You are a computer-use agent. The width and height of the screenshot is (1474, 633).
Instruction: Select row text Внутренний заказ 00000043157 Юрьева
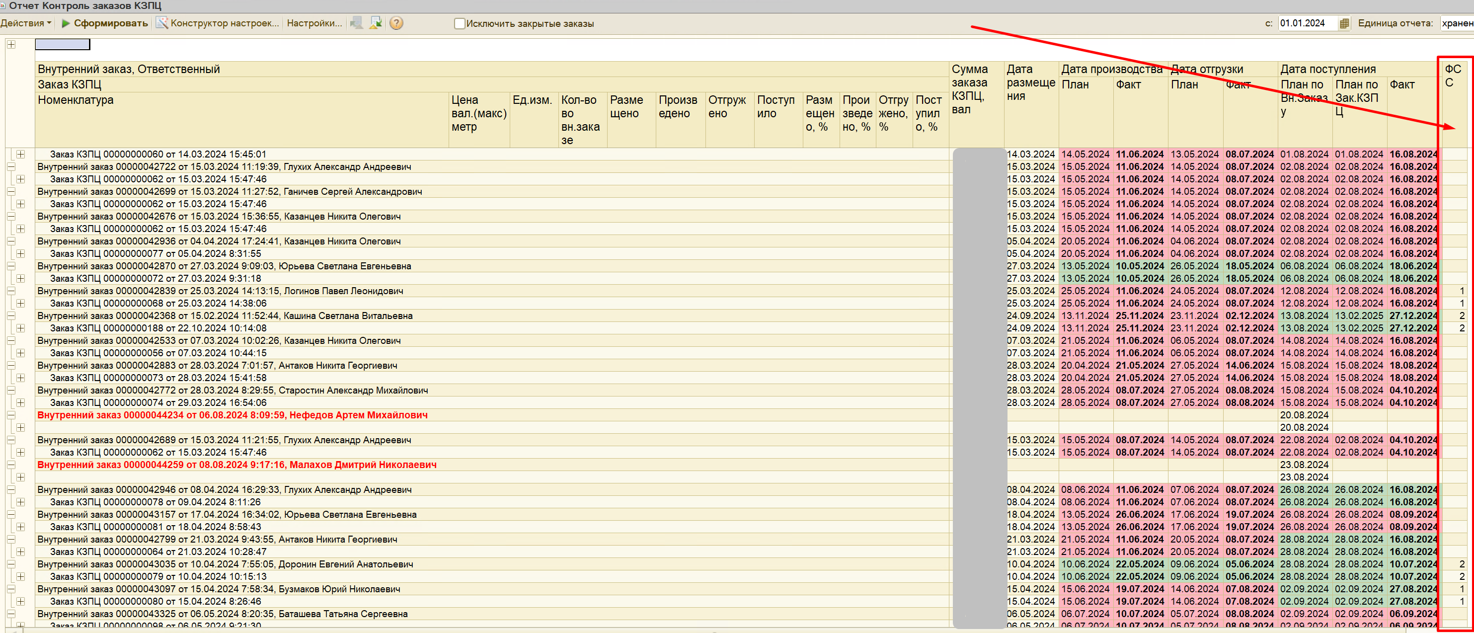click(x=227, y=515)
